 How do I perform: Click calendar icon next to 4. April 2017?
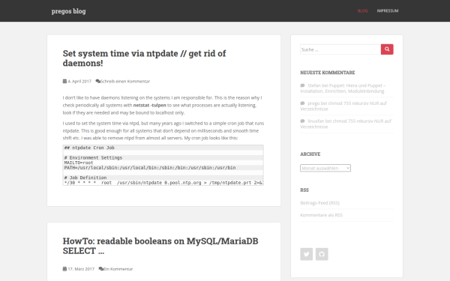[x=64, y=81]
